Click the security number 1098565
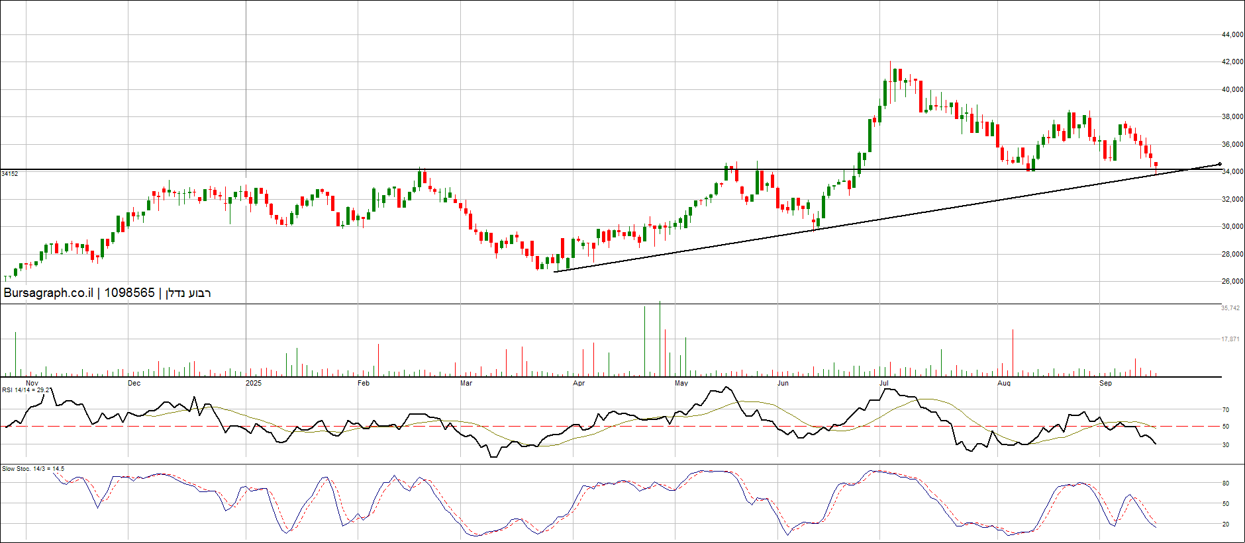Viewport: 1245px width, 543px height. (129, 293)
